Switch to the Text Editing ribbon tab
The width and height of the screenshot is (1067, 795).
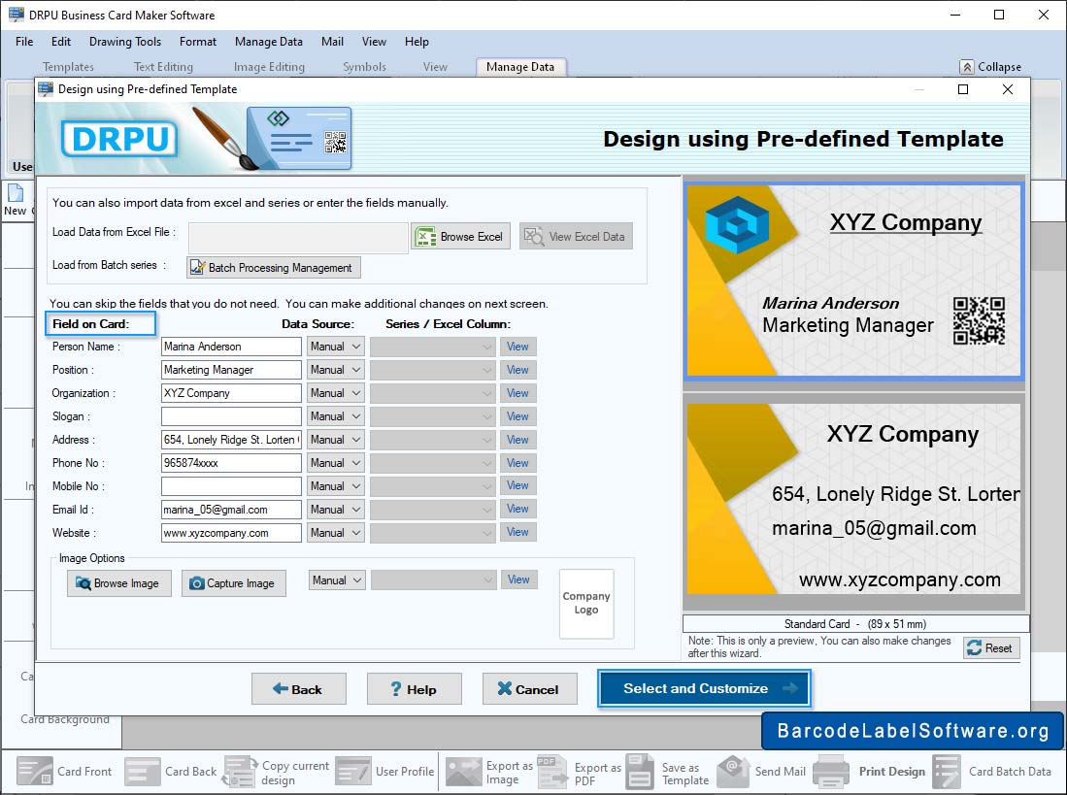(x=163, y=67)
